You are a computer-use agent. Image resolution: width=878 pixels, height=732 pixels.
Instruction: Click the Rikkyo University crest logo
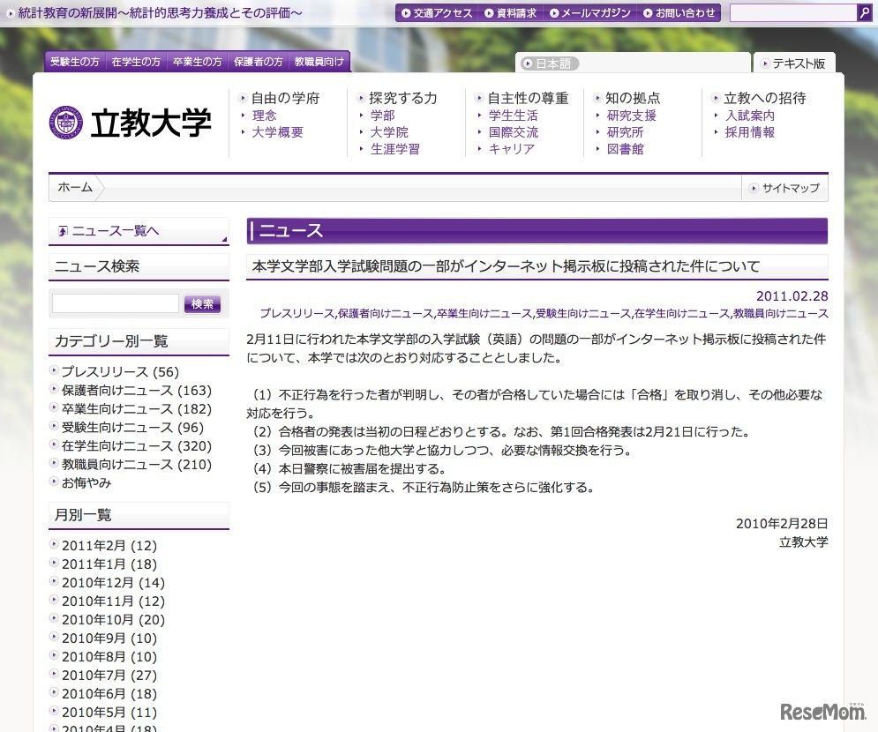pos(66,123)
